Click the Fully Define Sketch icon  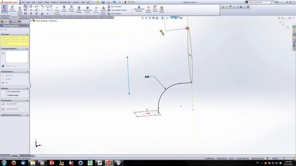(20, 10)
